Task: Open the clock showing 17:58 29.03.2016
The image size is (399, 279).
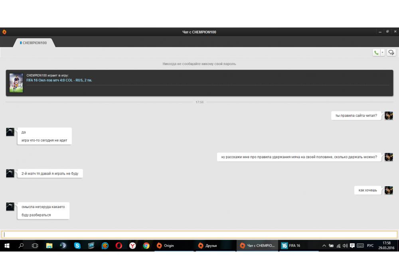Action: pos(386,246)
